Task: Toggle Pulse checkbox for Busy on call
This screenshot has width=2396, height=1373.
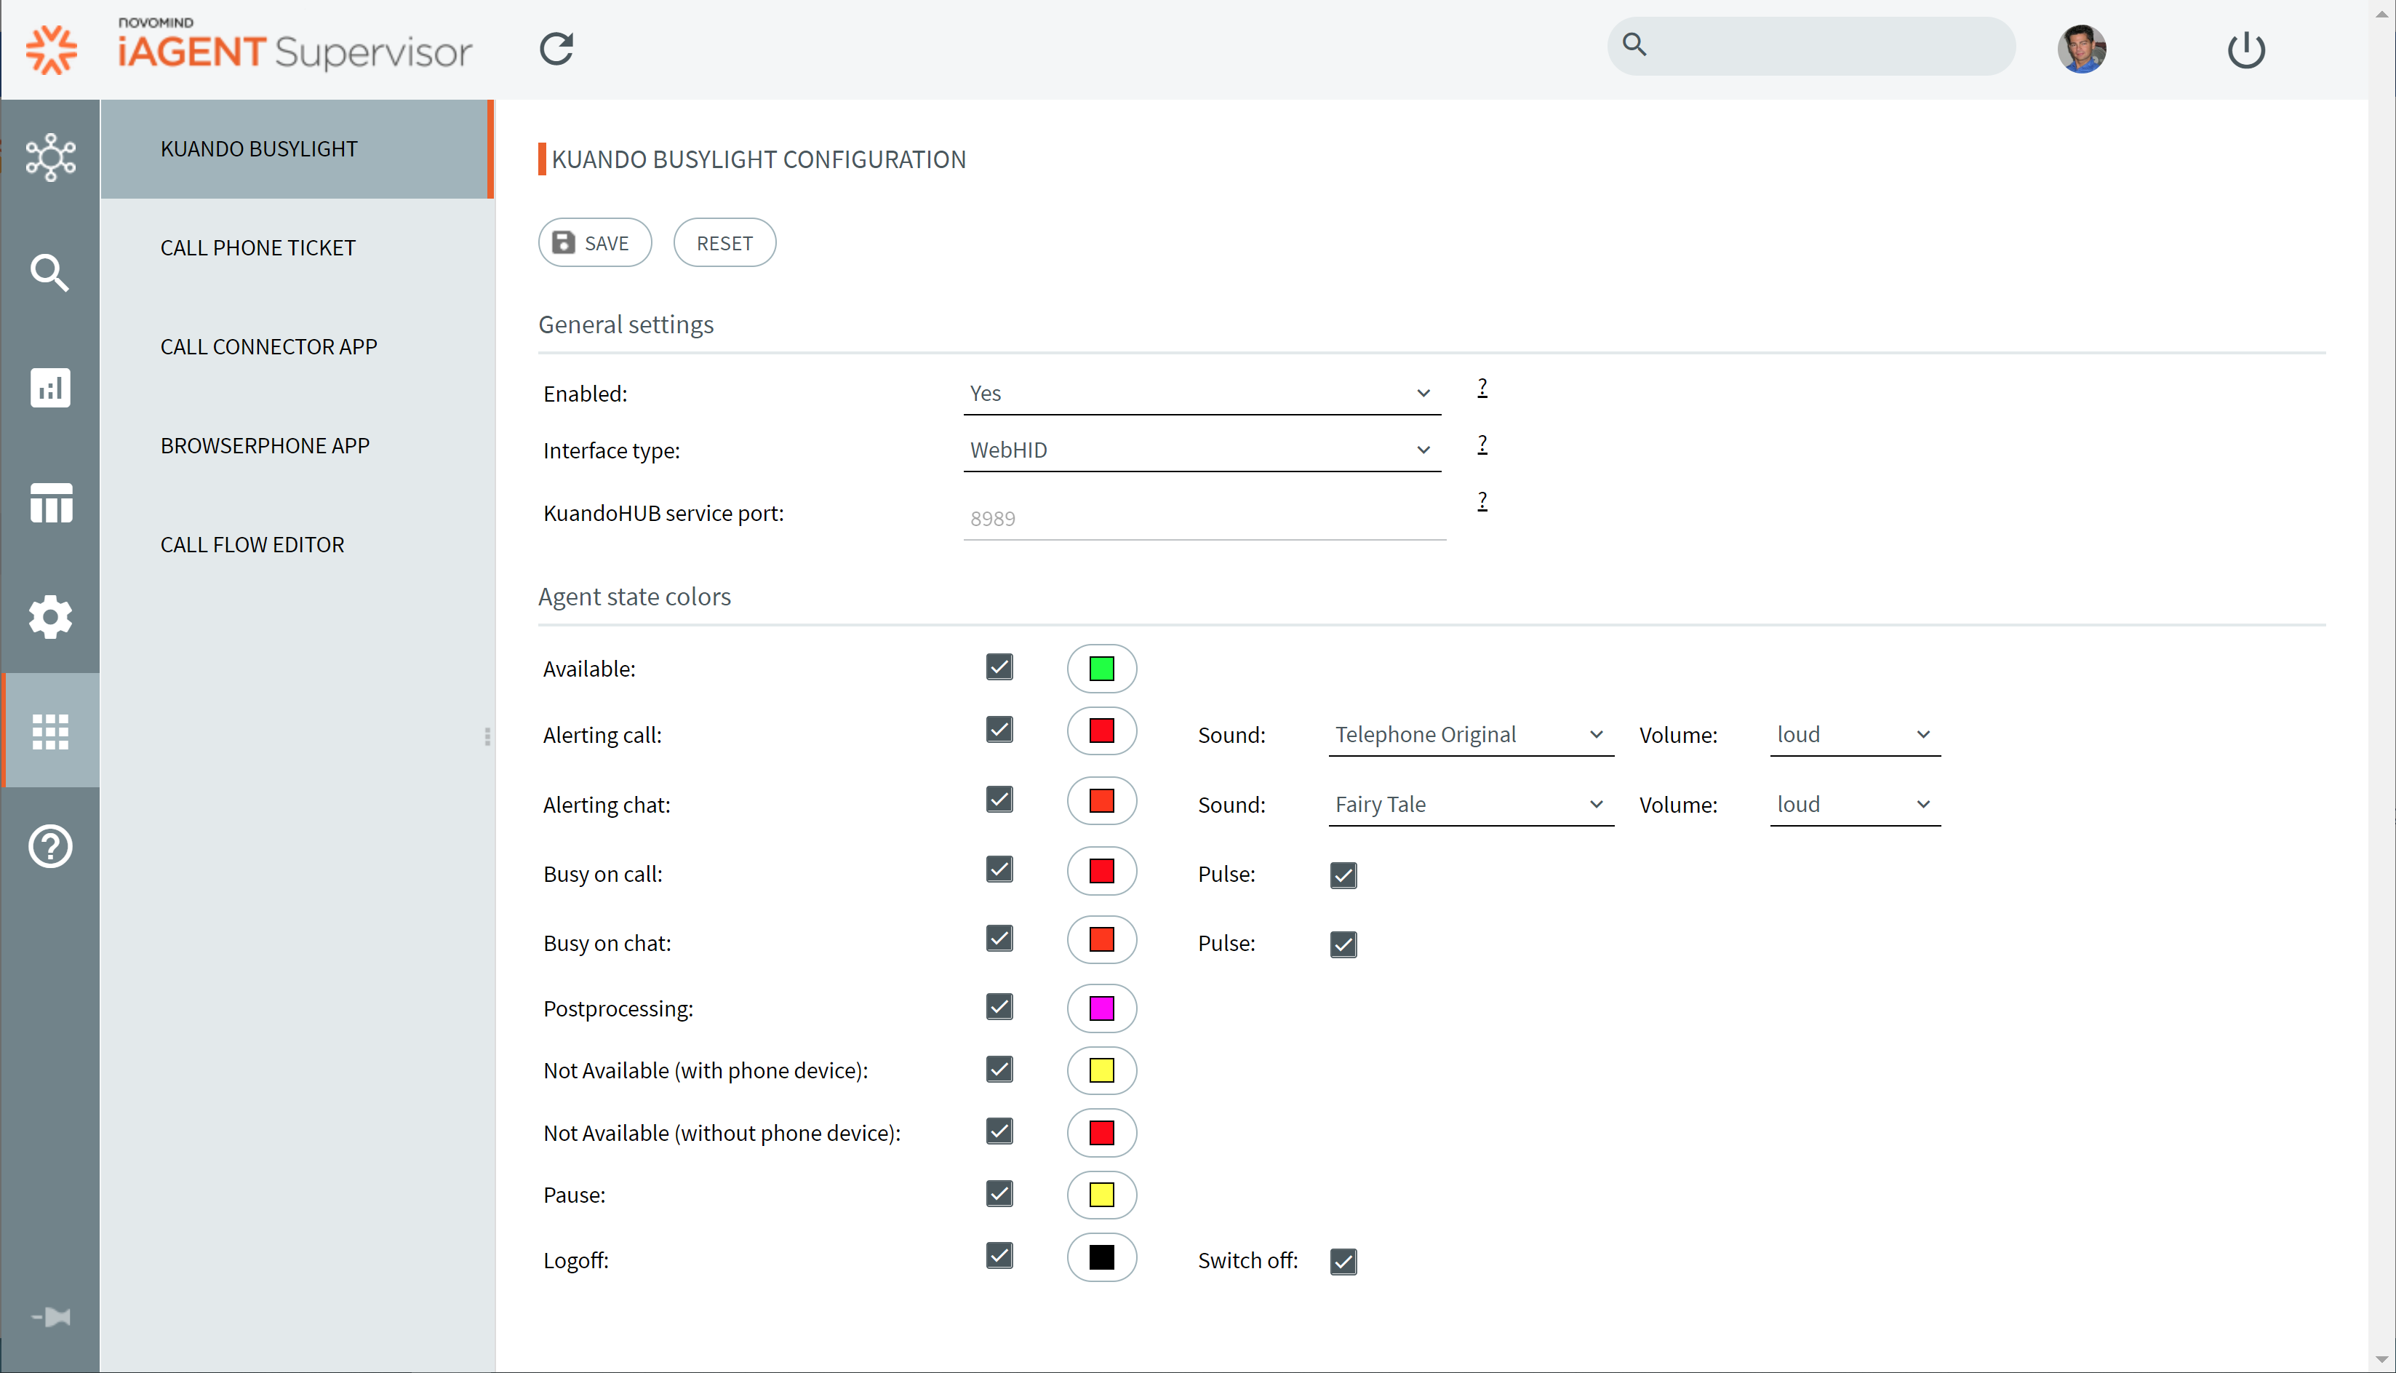Action: click(1343, 875)
